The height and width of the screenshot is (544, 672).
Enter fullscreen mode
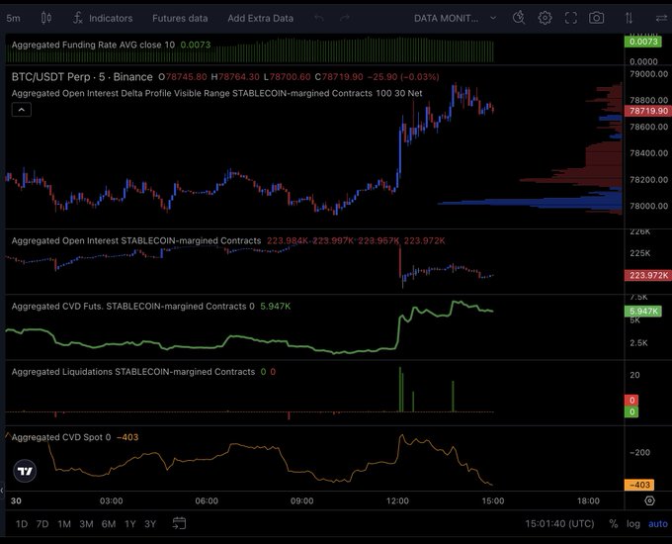pos(571,18)
